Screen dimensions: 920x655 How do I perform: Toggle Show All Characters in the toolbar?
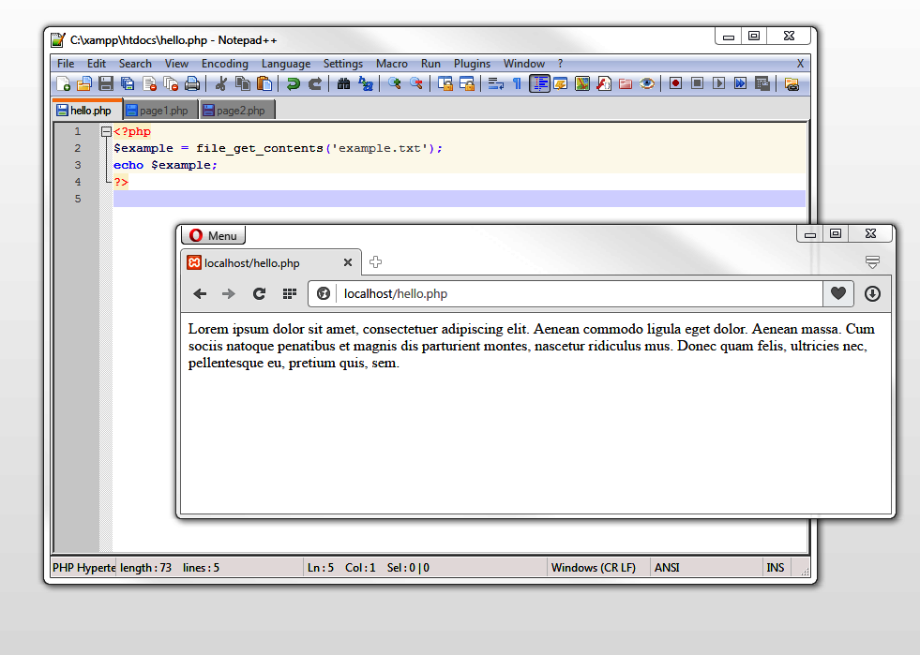click(516, 83)
